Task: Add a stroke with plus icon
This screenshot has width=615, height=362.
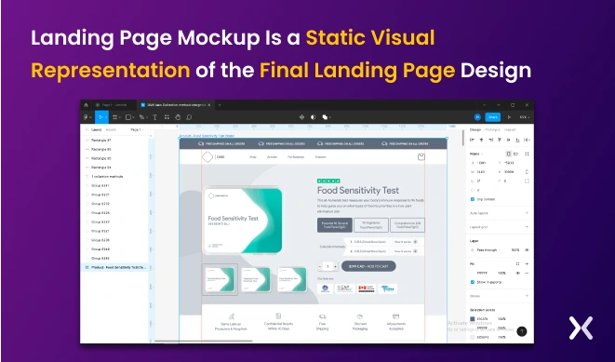Action: 527,296
